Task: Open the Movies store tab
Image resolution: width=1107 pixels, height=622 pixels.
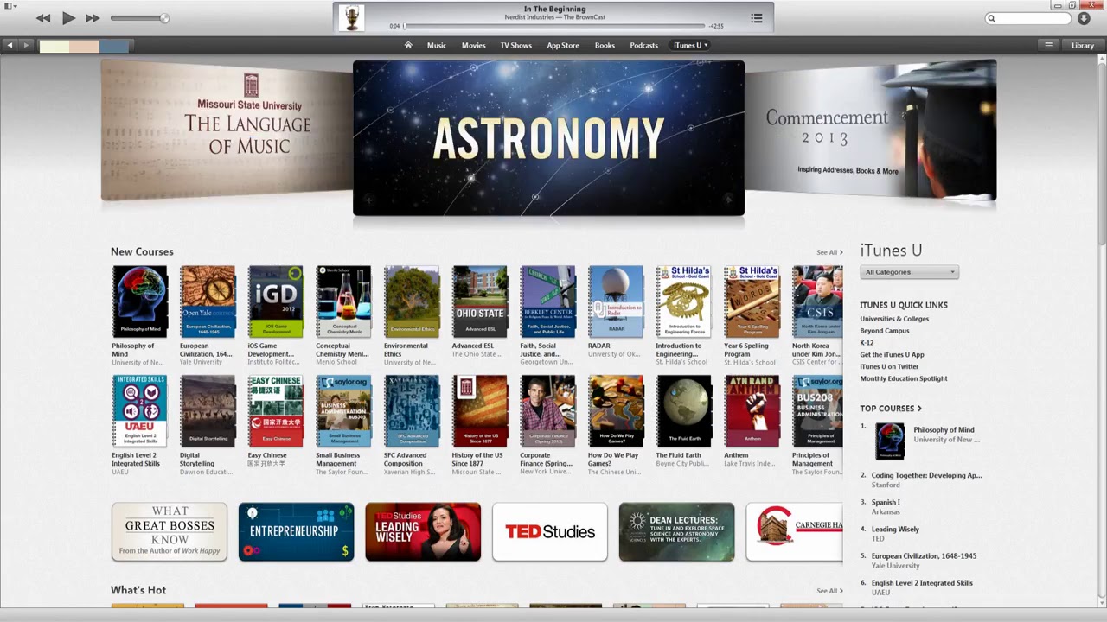Action: click(473, 45)
